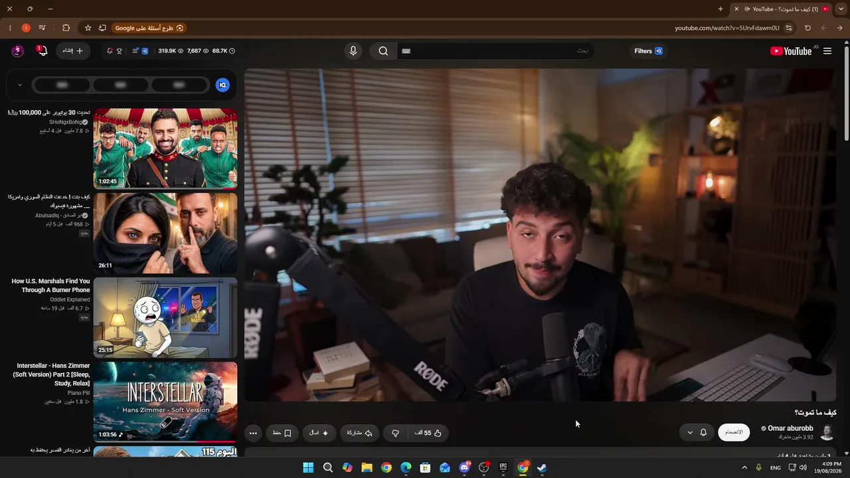Open the Windows Start menu
Screen dimensions: 850x478
point(308,467)
